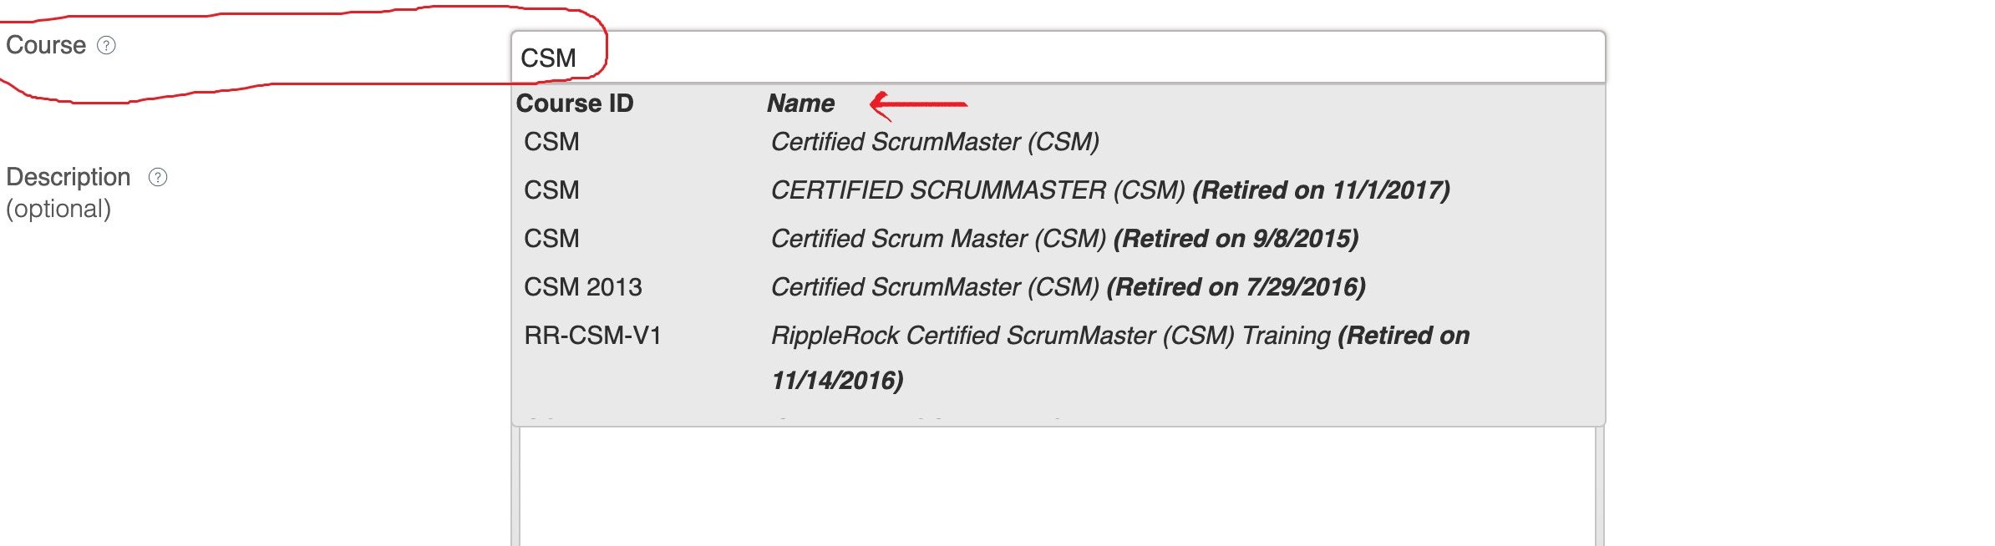Click the CSM 2013 course ID
1995x546 pixels.
coord(582,287)
